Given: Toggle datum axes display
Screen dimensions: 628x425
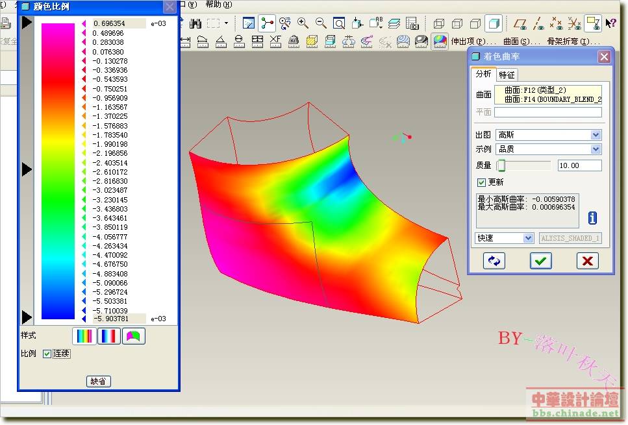Looking at the screenshot, I should coord(538,23).
